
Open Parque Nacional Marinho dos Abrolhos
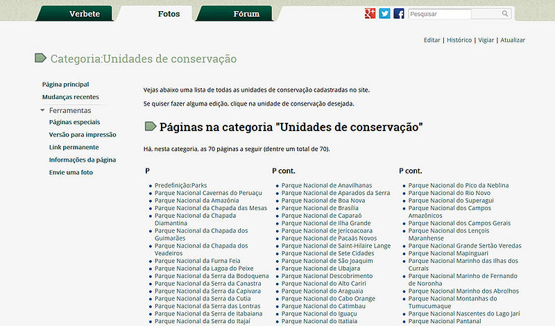[463, 291]
